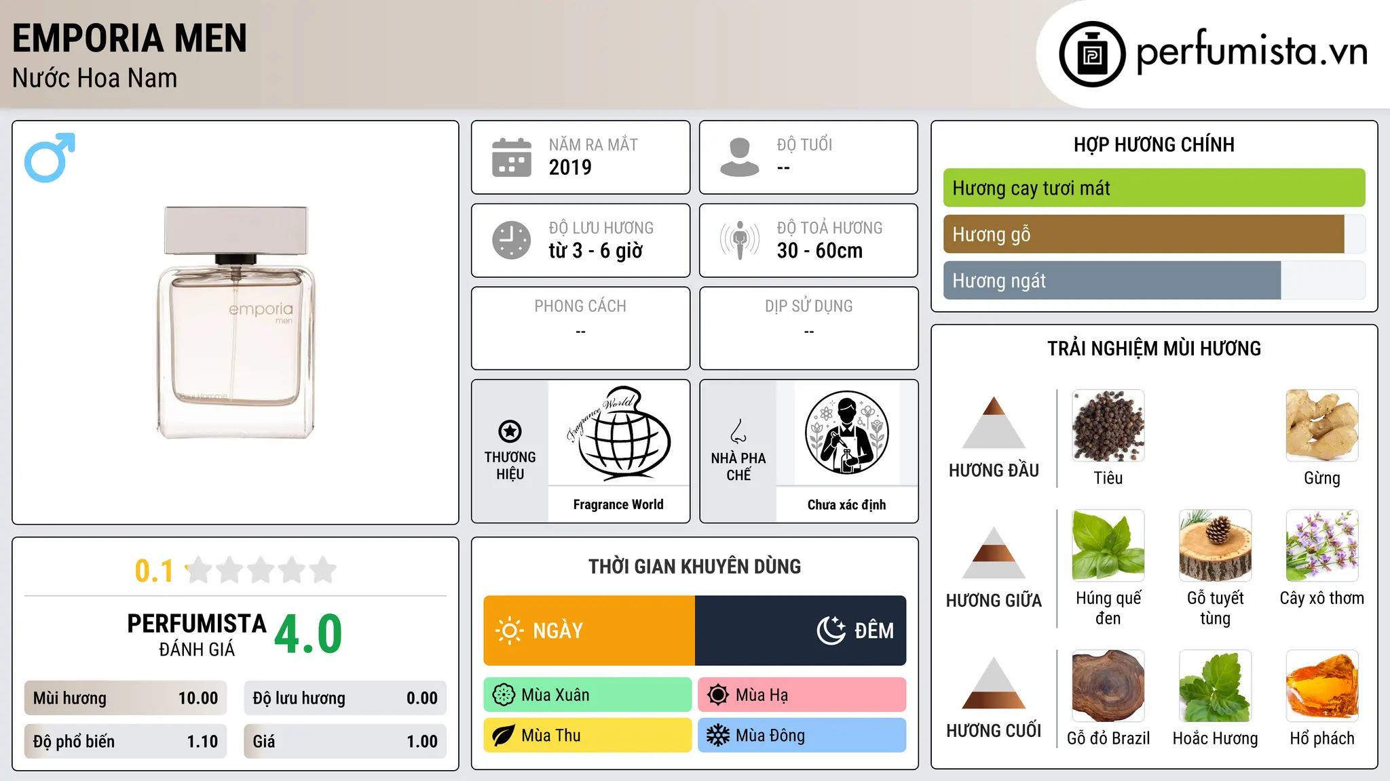Click the Hương gỗ accord bar

pos(1154,234)
